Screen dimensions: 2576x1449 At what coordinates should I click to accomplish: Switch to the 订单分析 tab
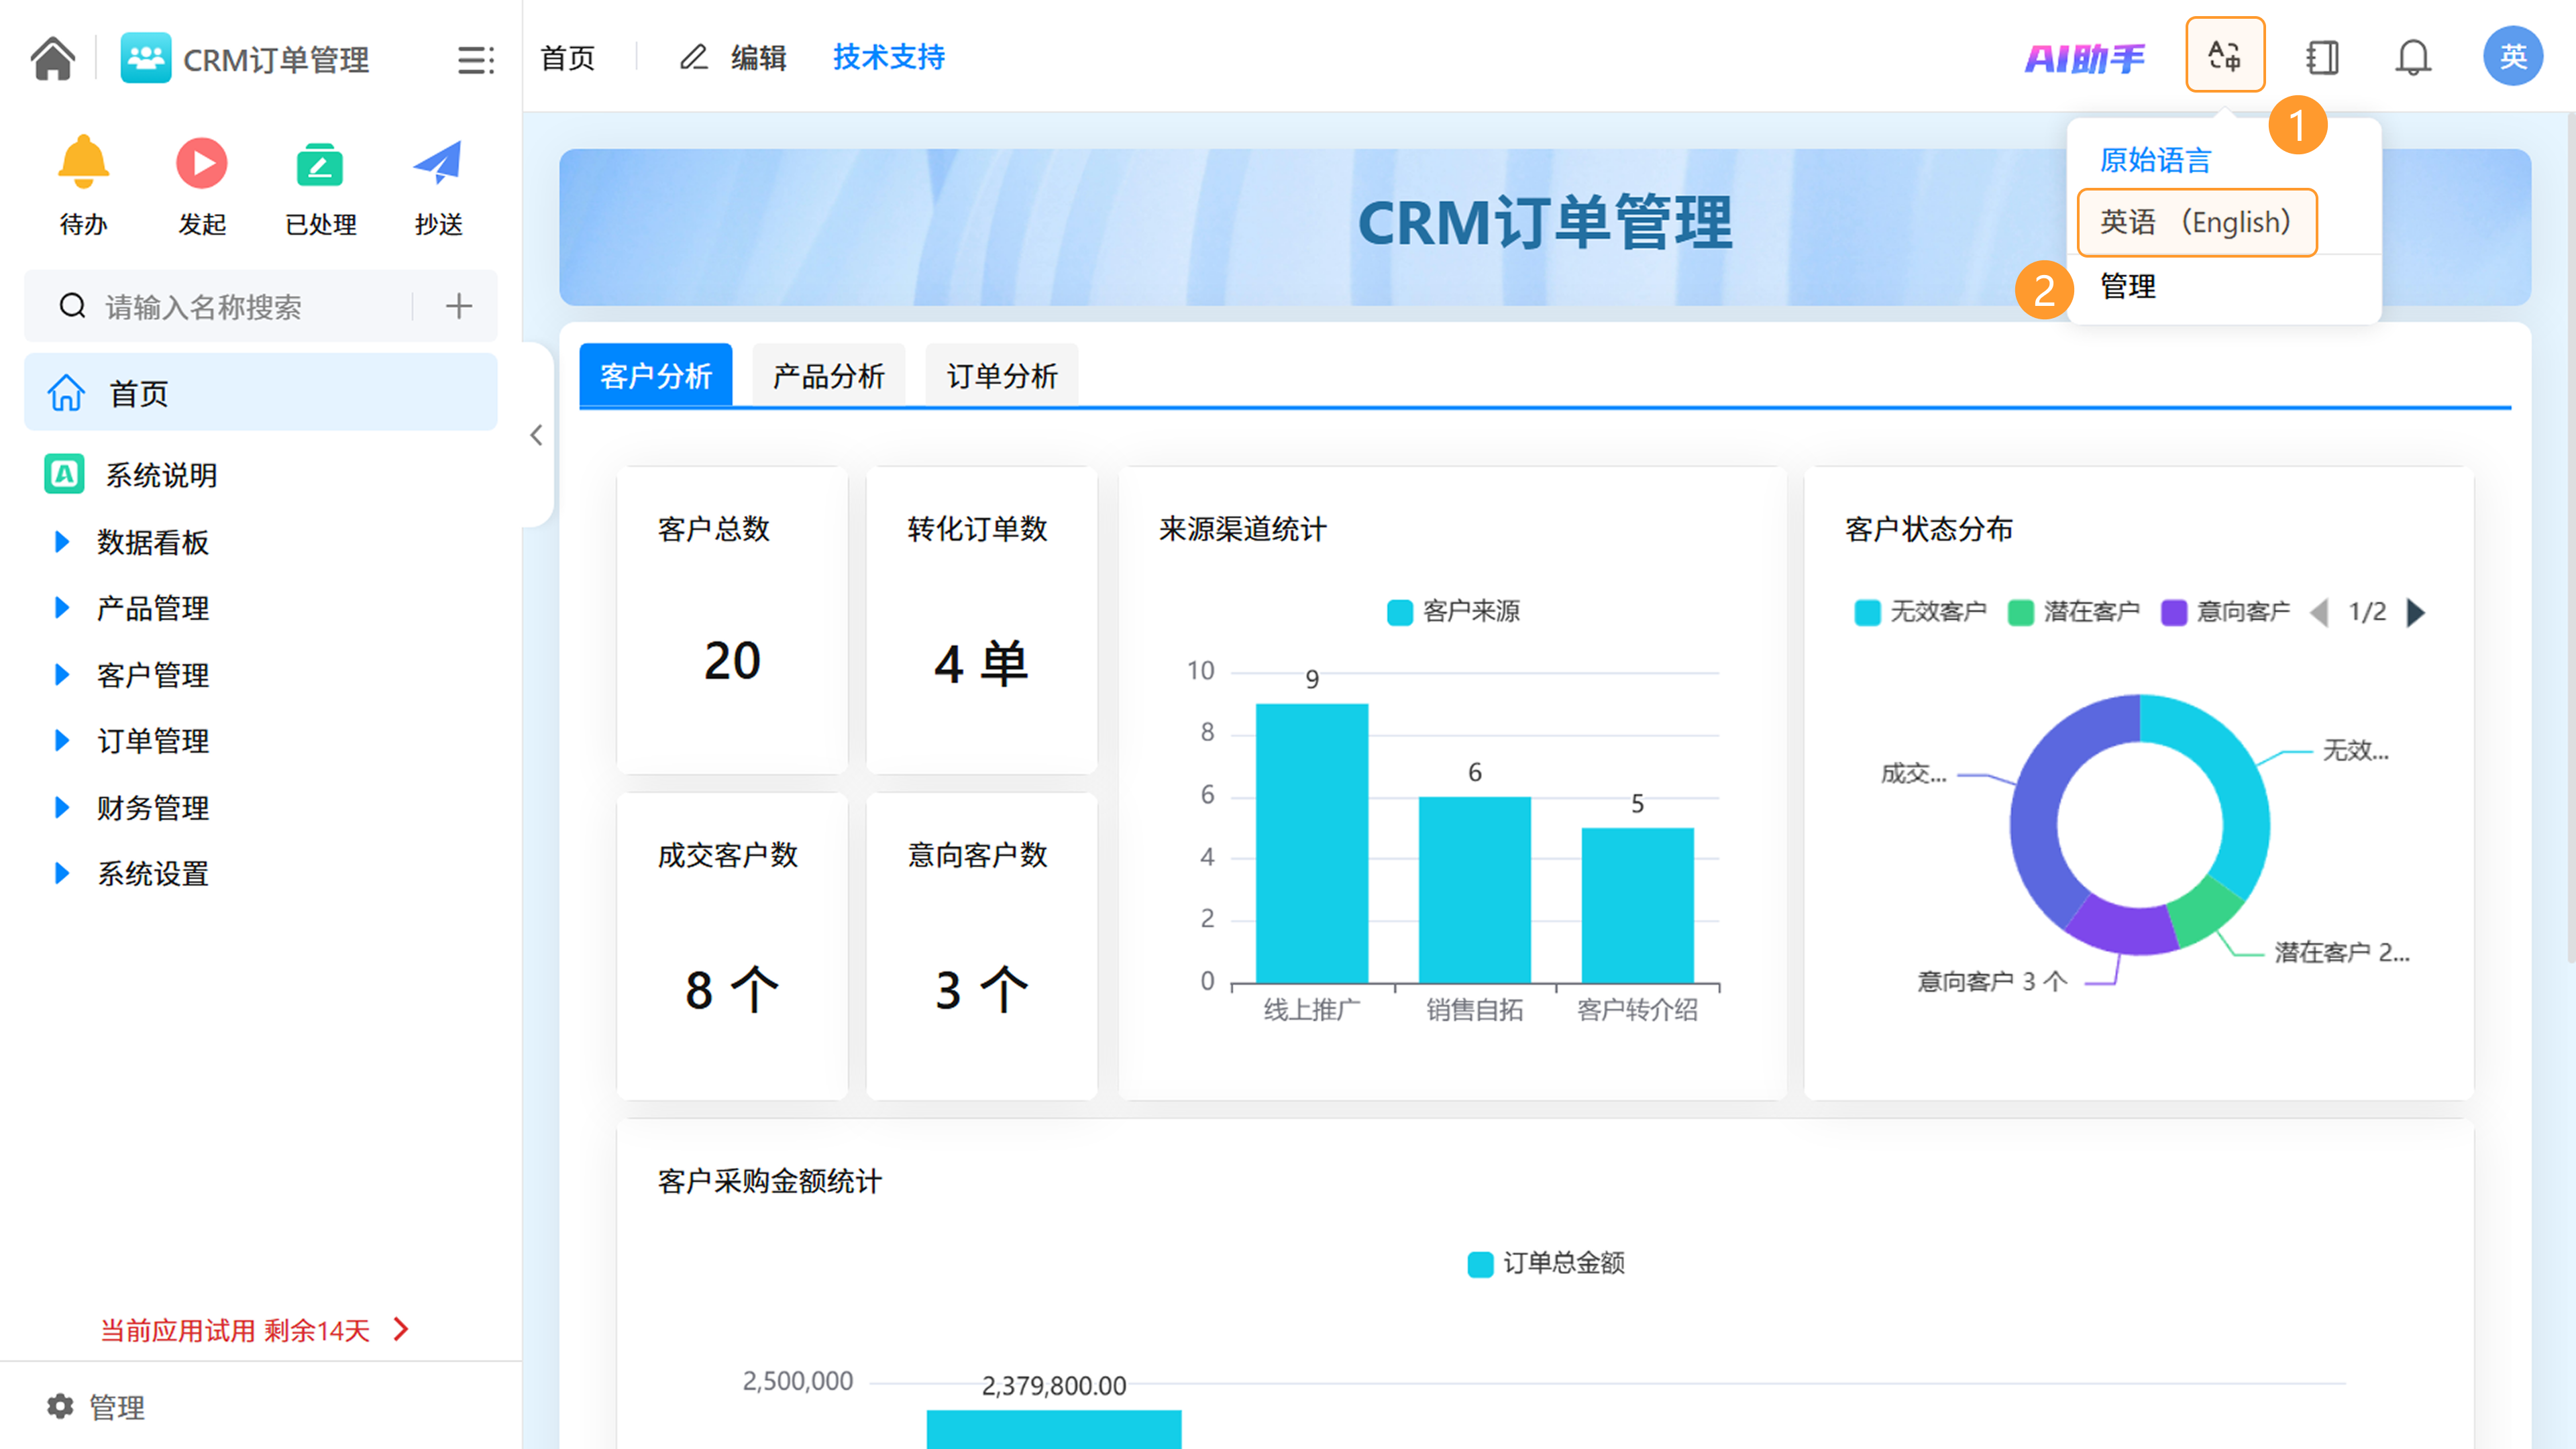[1002, 376]
